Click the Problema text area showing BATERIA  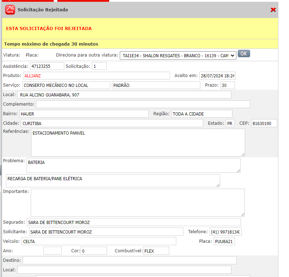(133, 165)
